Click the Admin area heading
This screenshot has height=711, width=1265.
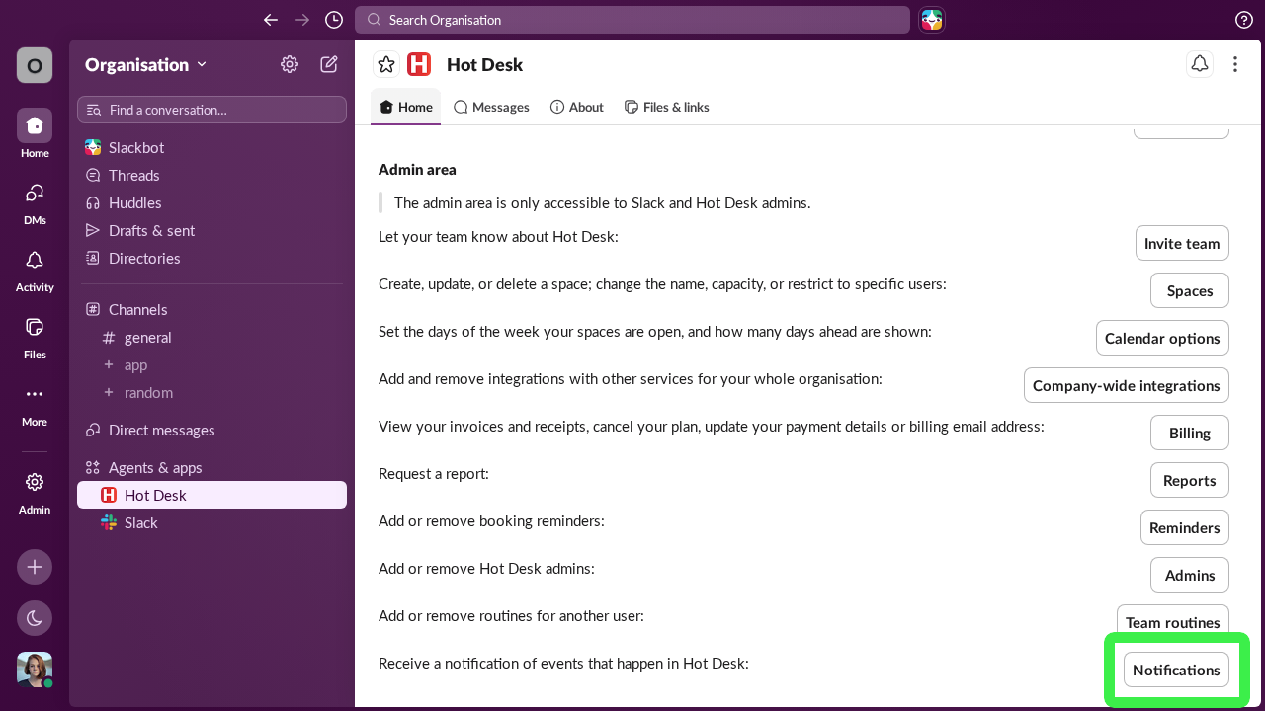click(417, 170)
